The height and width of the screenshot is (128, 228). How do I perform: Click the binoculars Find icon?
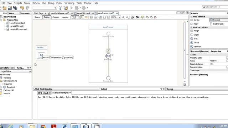coord(137,17)
